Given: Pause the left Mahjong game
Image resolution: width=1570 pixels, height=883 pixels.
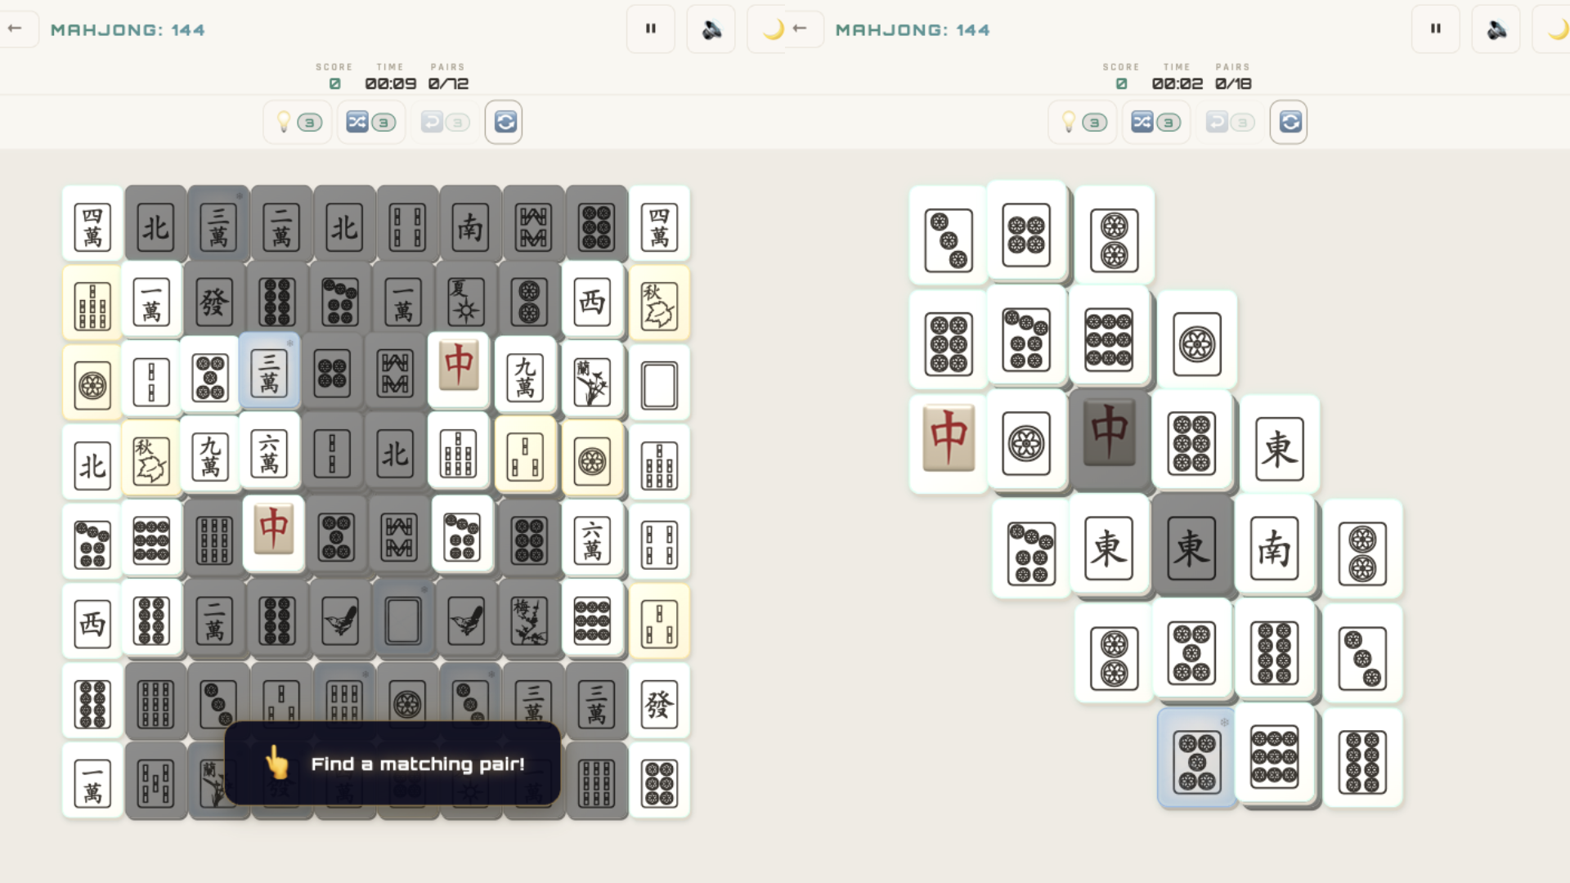Looking at the screenshot, I should 650,29.
